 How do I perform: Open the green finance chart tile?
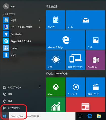[56, 105]
